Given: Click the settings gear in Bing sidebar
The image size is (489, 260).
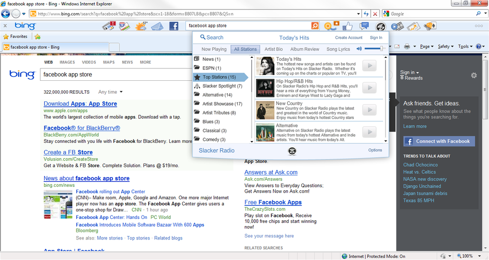Looking at the screenshot, I should click(474, 75).
